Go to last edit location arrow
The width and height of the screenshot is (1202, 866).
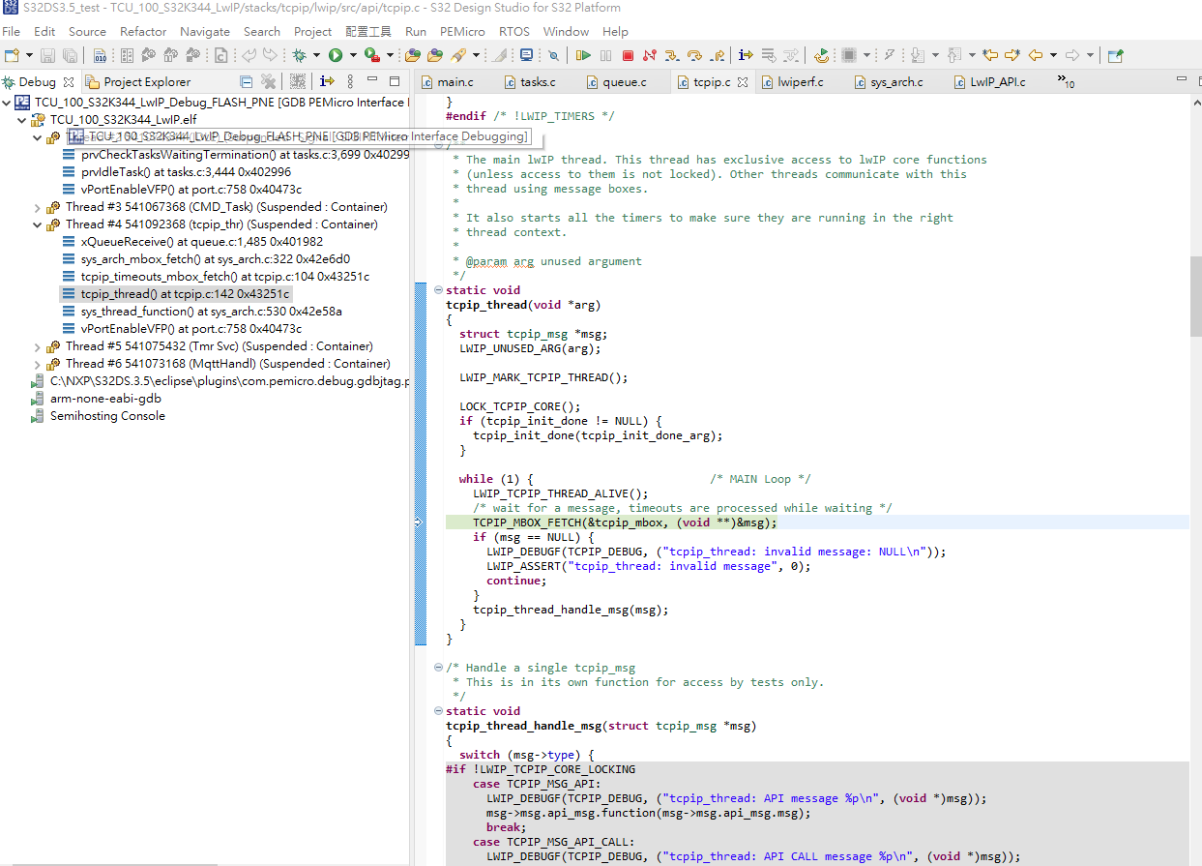tap(989, 56)
